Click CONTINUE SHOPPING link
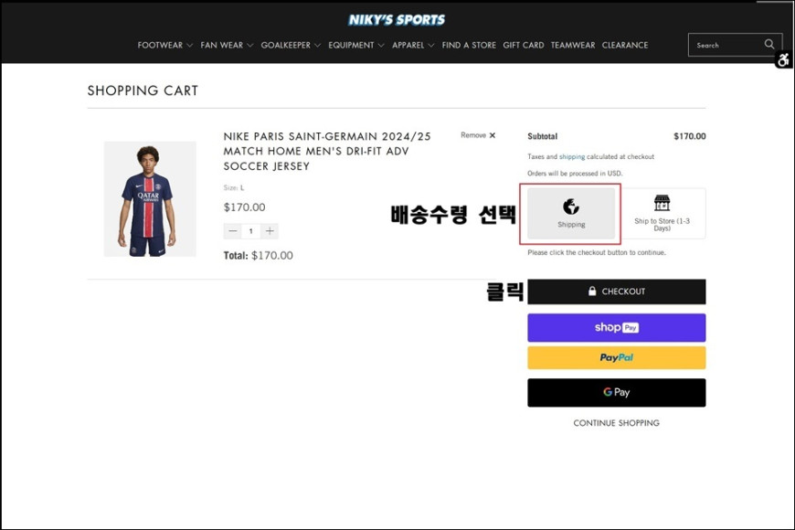 click(617, 423)
